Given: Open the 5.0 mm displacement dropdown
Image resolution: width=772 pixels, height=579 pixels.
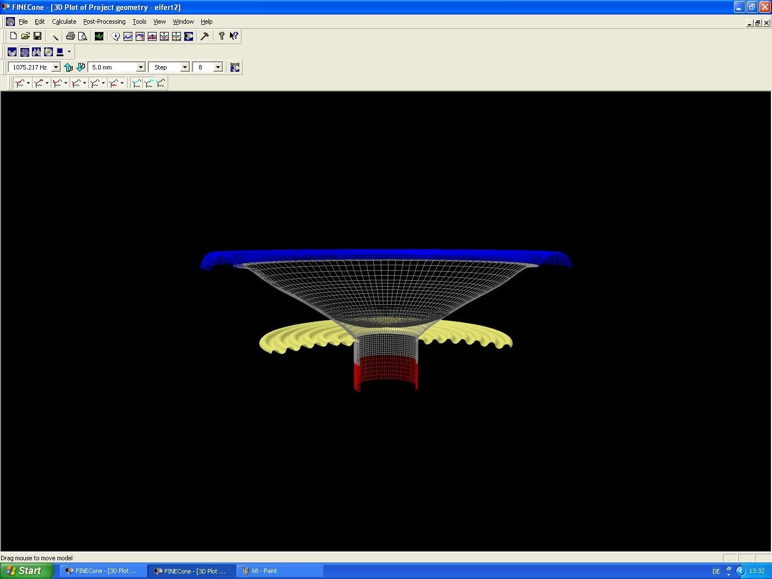Looking at the screenshot, I should (x=141, y=67).
